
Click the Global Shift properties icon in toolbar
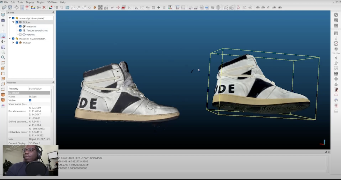pyautogui.click(x=22, y=7)
